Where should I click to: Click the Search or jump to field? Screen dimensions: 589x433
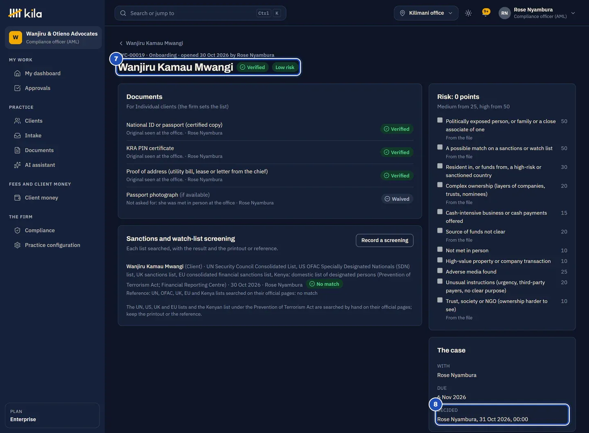(x=200, y=13)
